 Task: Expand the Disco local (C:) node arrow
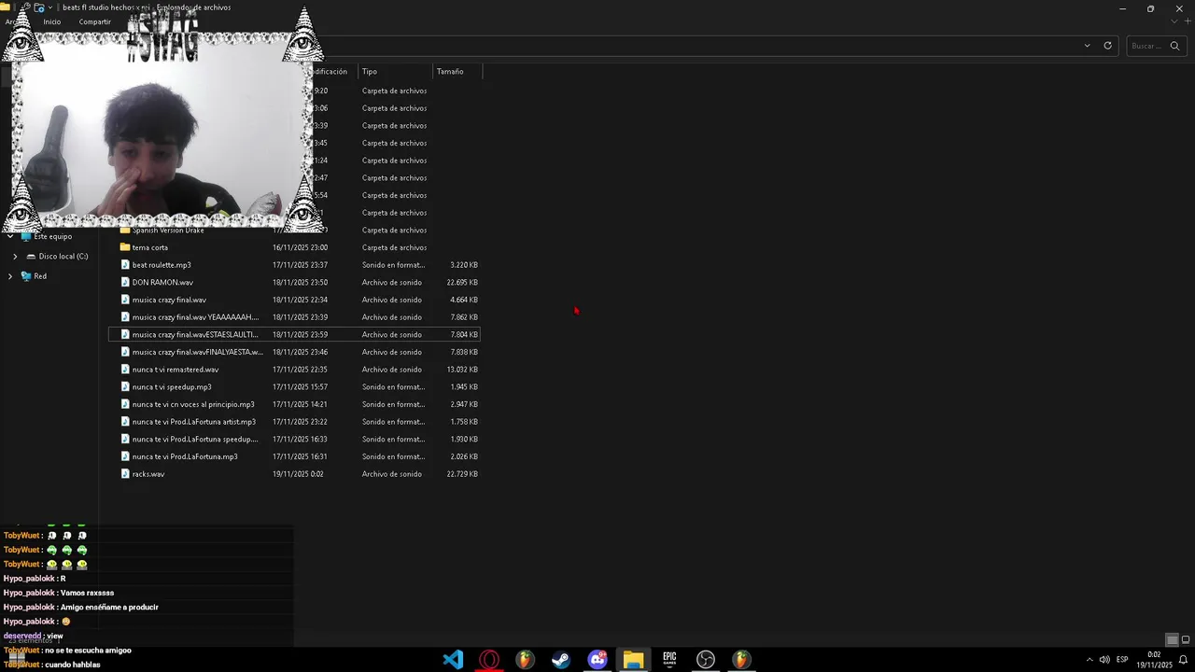click(15, 257)
